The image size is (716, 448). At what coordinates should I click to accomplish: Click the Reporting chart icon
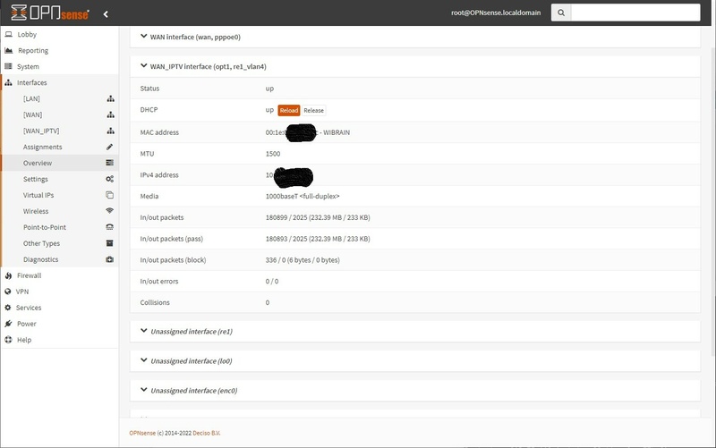pos(8,50)
